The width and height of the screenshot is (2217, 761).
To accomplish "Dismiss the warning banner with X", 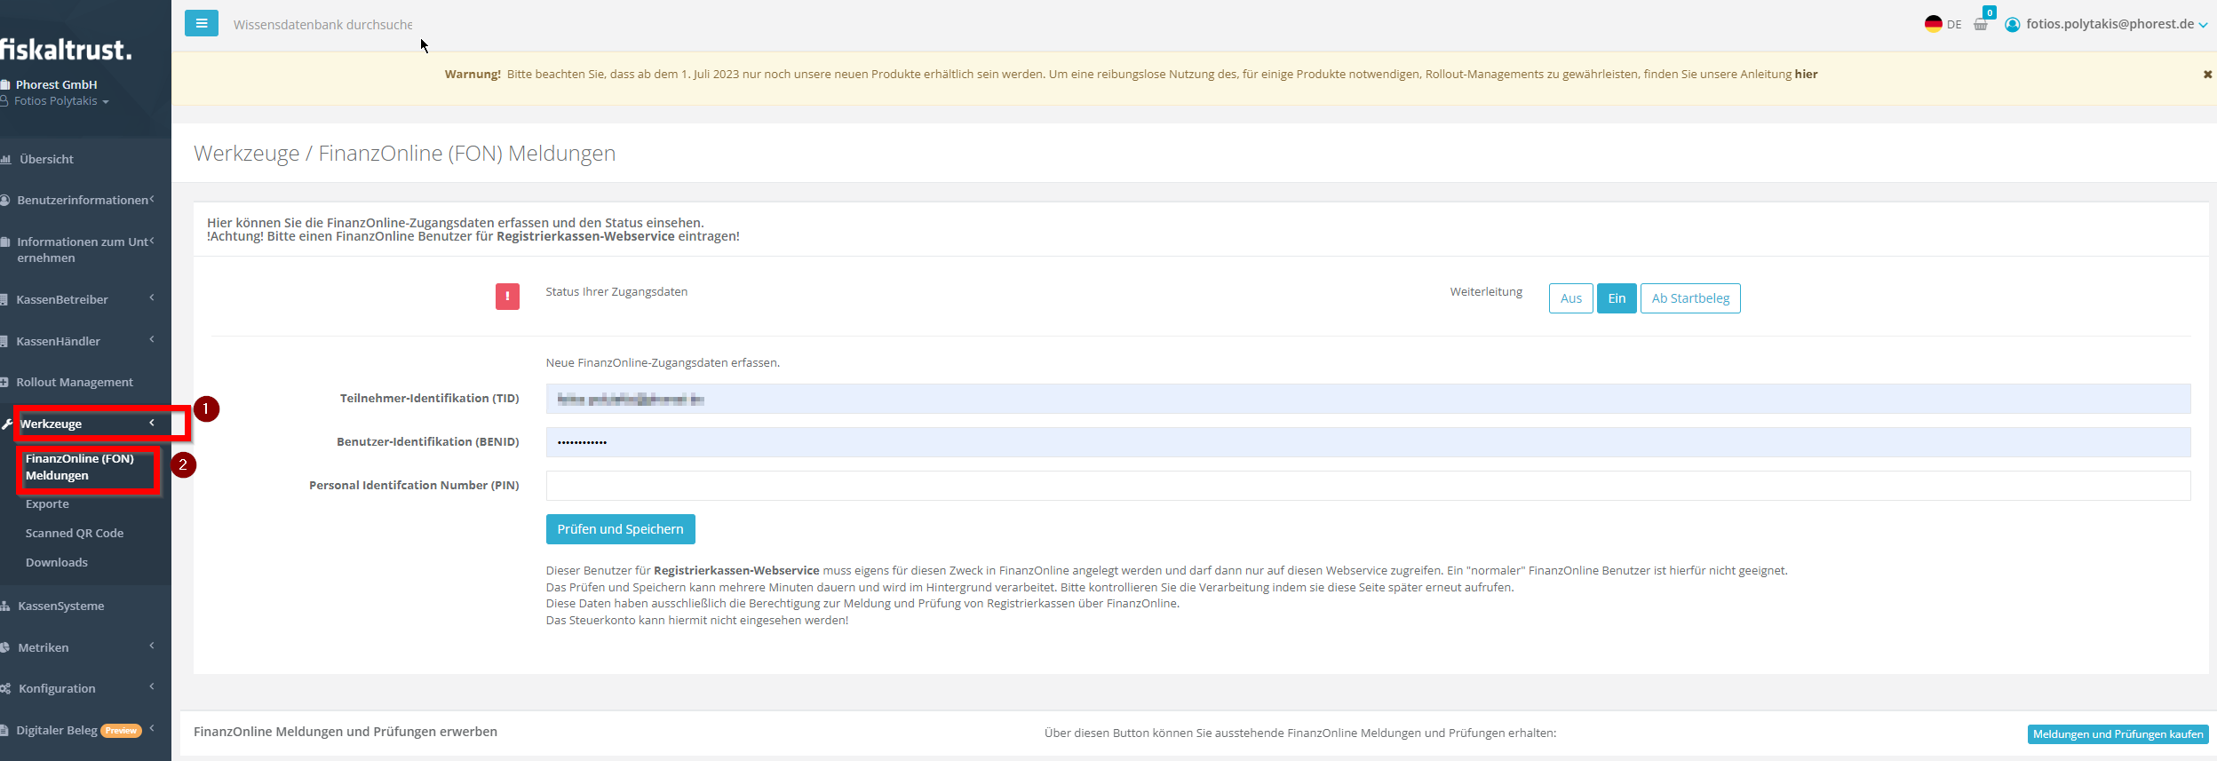I will coord(2207,75).
